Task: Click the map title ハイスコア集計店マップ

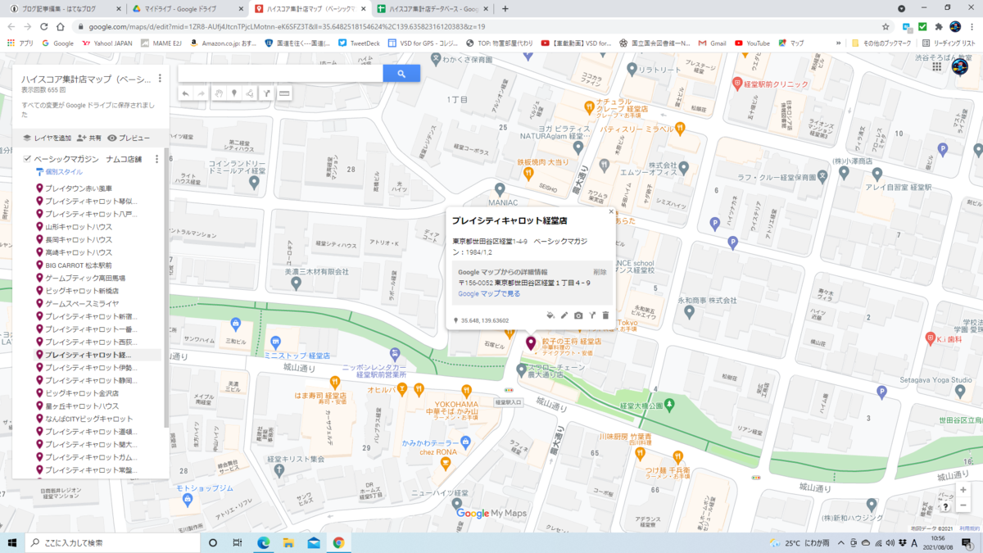Action: point(86,79)
